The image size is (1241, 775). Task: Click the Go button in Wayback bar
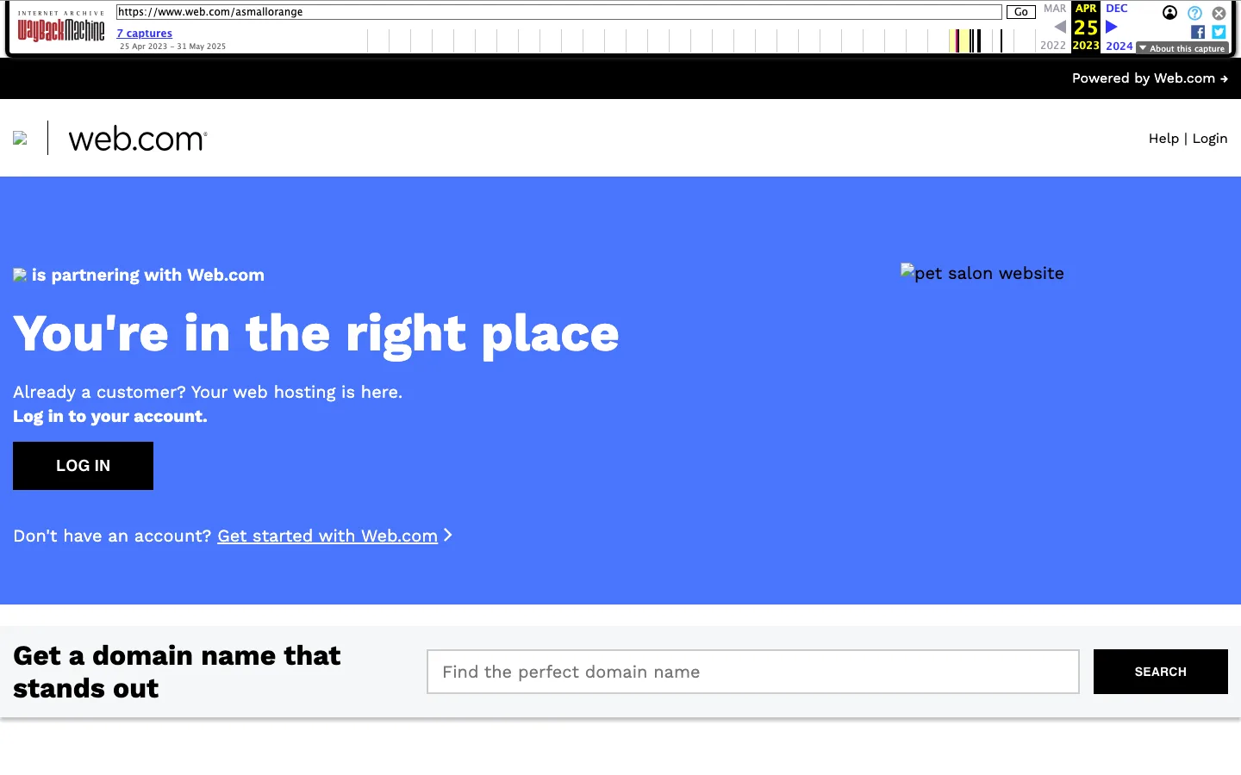(1021, 12)
